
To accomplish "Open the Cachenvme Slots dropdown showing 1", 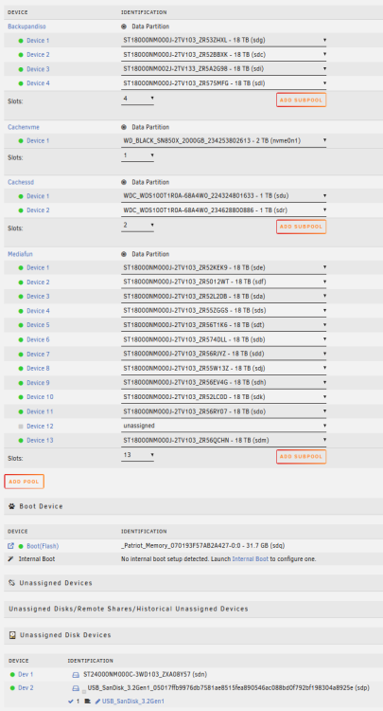I will click(x=137, y=156).
